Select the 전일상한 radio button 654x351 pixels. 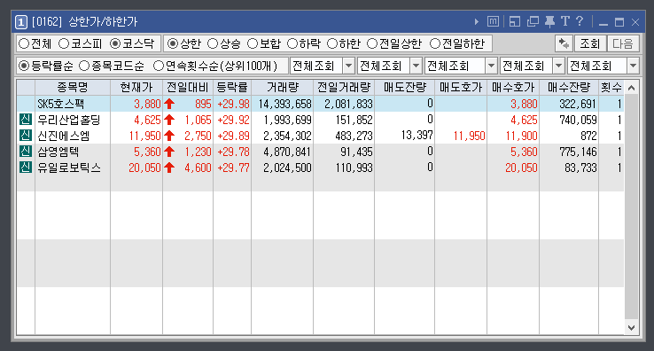(372, 43)
